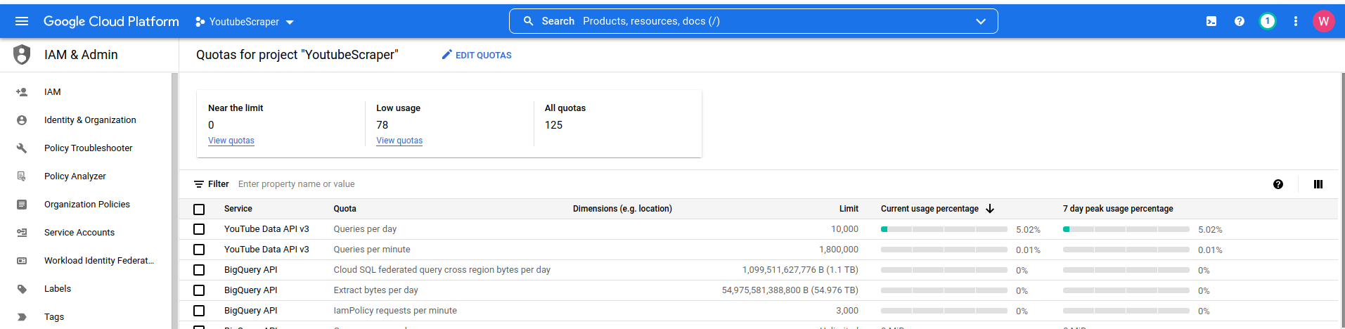Sort by Current usage percentage column
The height and width of the screenshot is (329, 1345).
(x=929, y=209)
